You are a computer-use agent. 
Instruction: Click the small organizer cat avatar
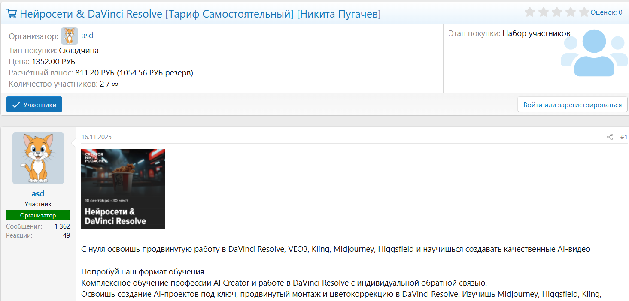[70, 36]
